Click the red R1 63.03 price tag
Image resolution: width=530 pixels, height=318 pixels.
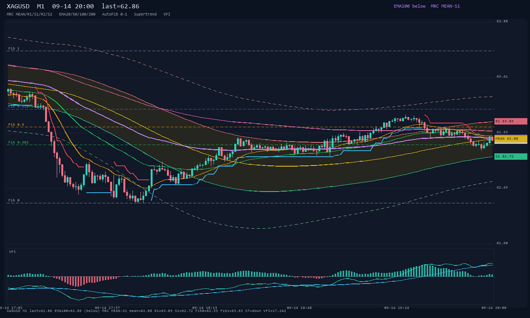511,121
